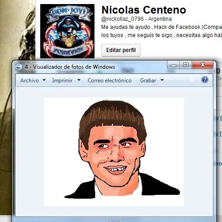Show more toolbar commands via overflow chevron
This screenshot has width=222, height=222.
tap(192, 80)
